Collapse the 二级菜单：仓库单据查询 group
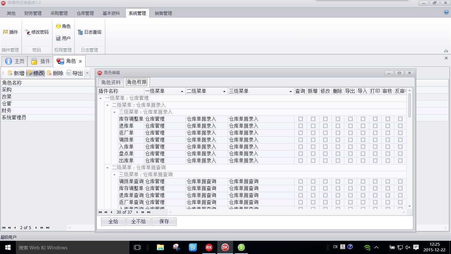The image size is (451, 254). [x=107, y=168]
